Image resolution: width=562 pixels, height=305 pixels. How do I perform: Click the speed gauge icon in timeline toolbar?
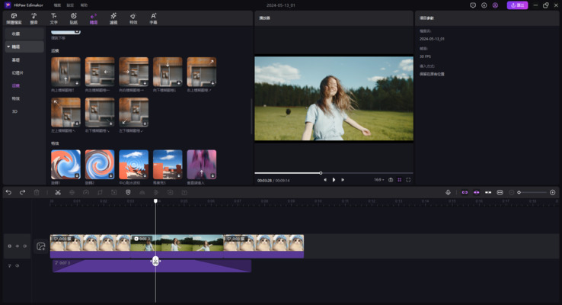pyautogui.click(x=86, y=192)
